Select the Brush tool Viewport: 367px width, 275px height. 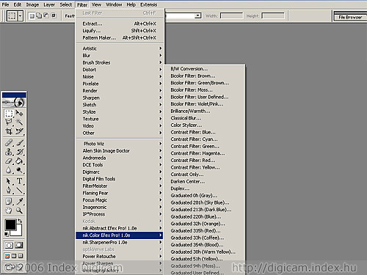19,142
